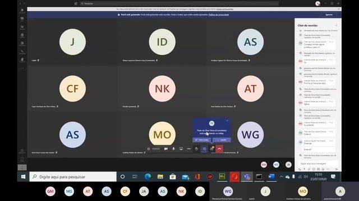Open the Calendar in the Teams sidebar

[22, 44]
